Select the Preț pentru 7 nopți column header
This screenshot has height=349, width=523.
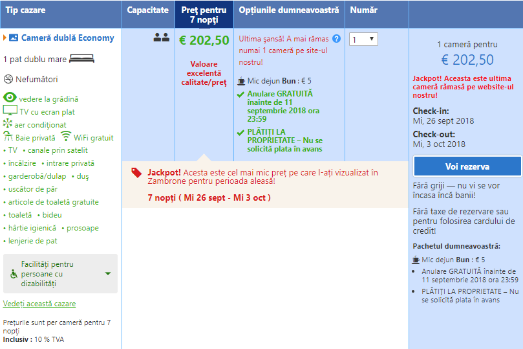[204, 14]
